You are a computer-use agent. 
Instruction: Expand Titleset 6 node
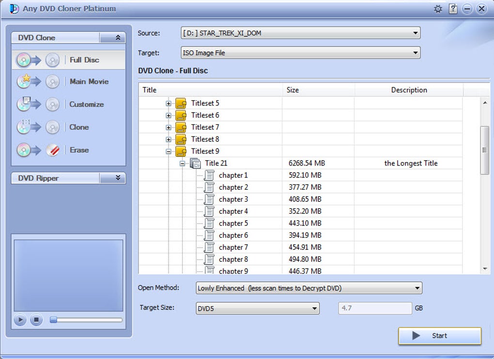[x=169, y=116]
